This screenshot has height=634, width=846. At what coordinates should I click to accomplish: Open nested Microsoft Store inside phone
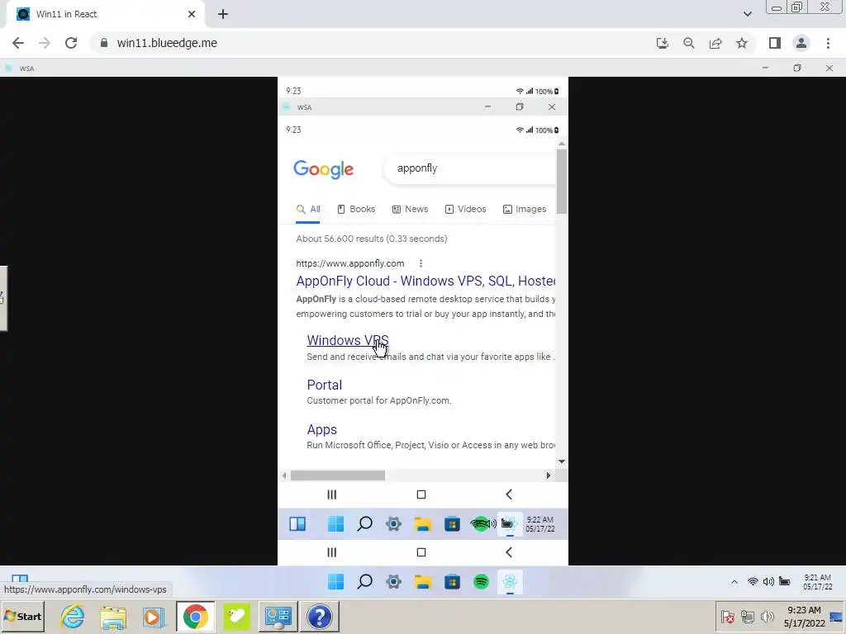tap(452, 523)
